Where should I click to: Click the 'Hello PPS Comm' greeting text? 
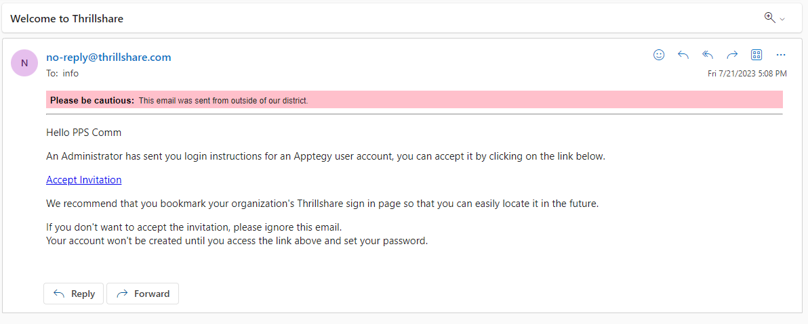(x=84, y=133)
